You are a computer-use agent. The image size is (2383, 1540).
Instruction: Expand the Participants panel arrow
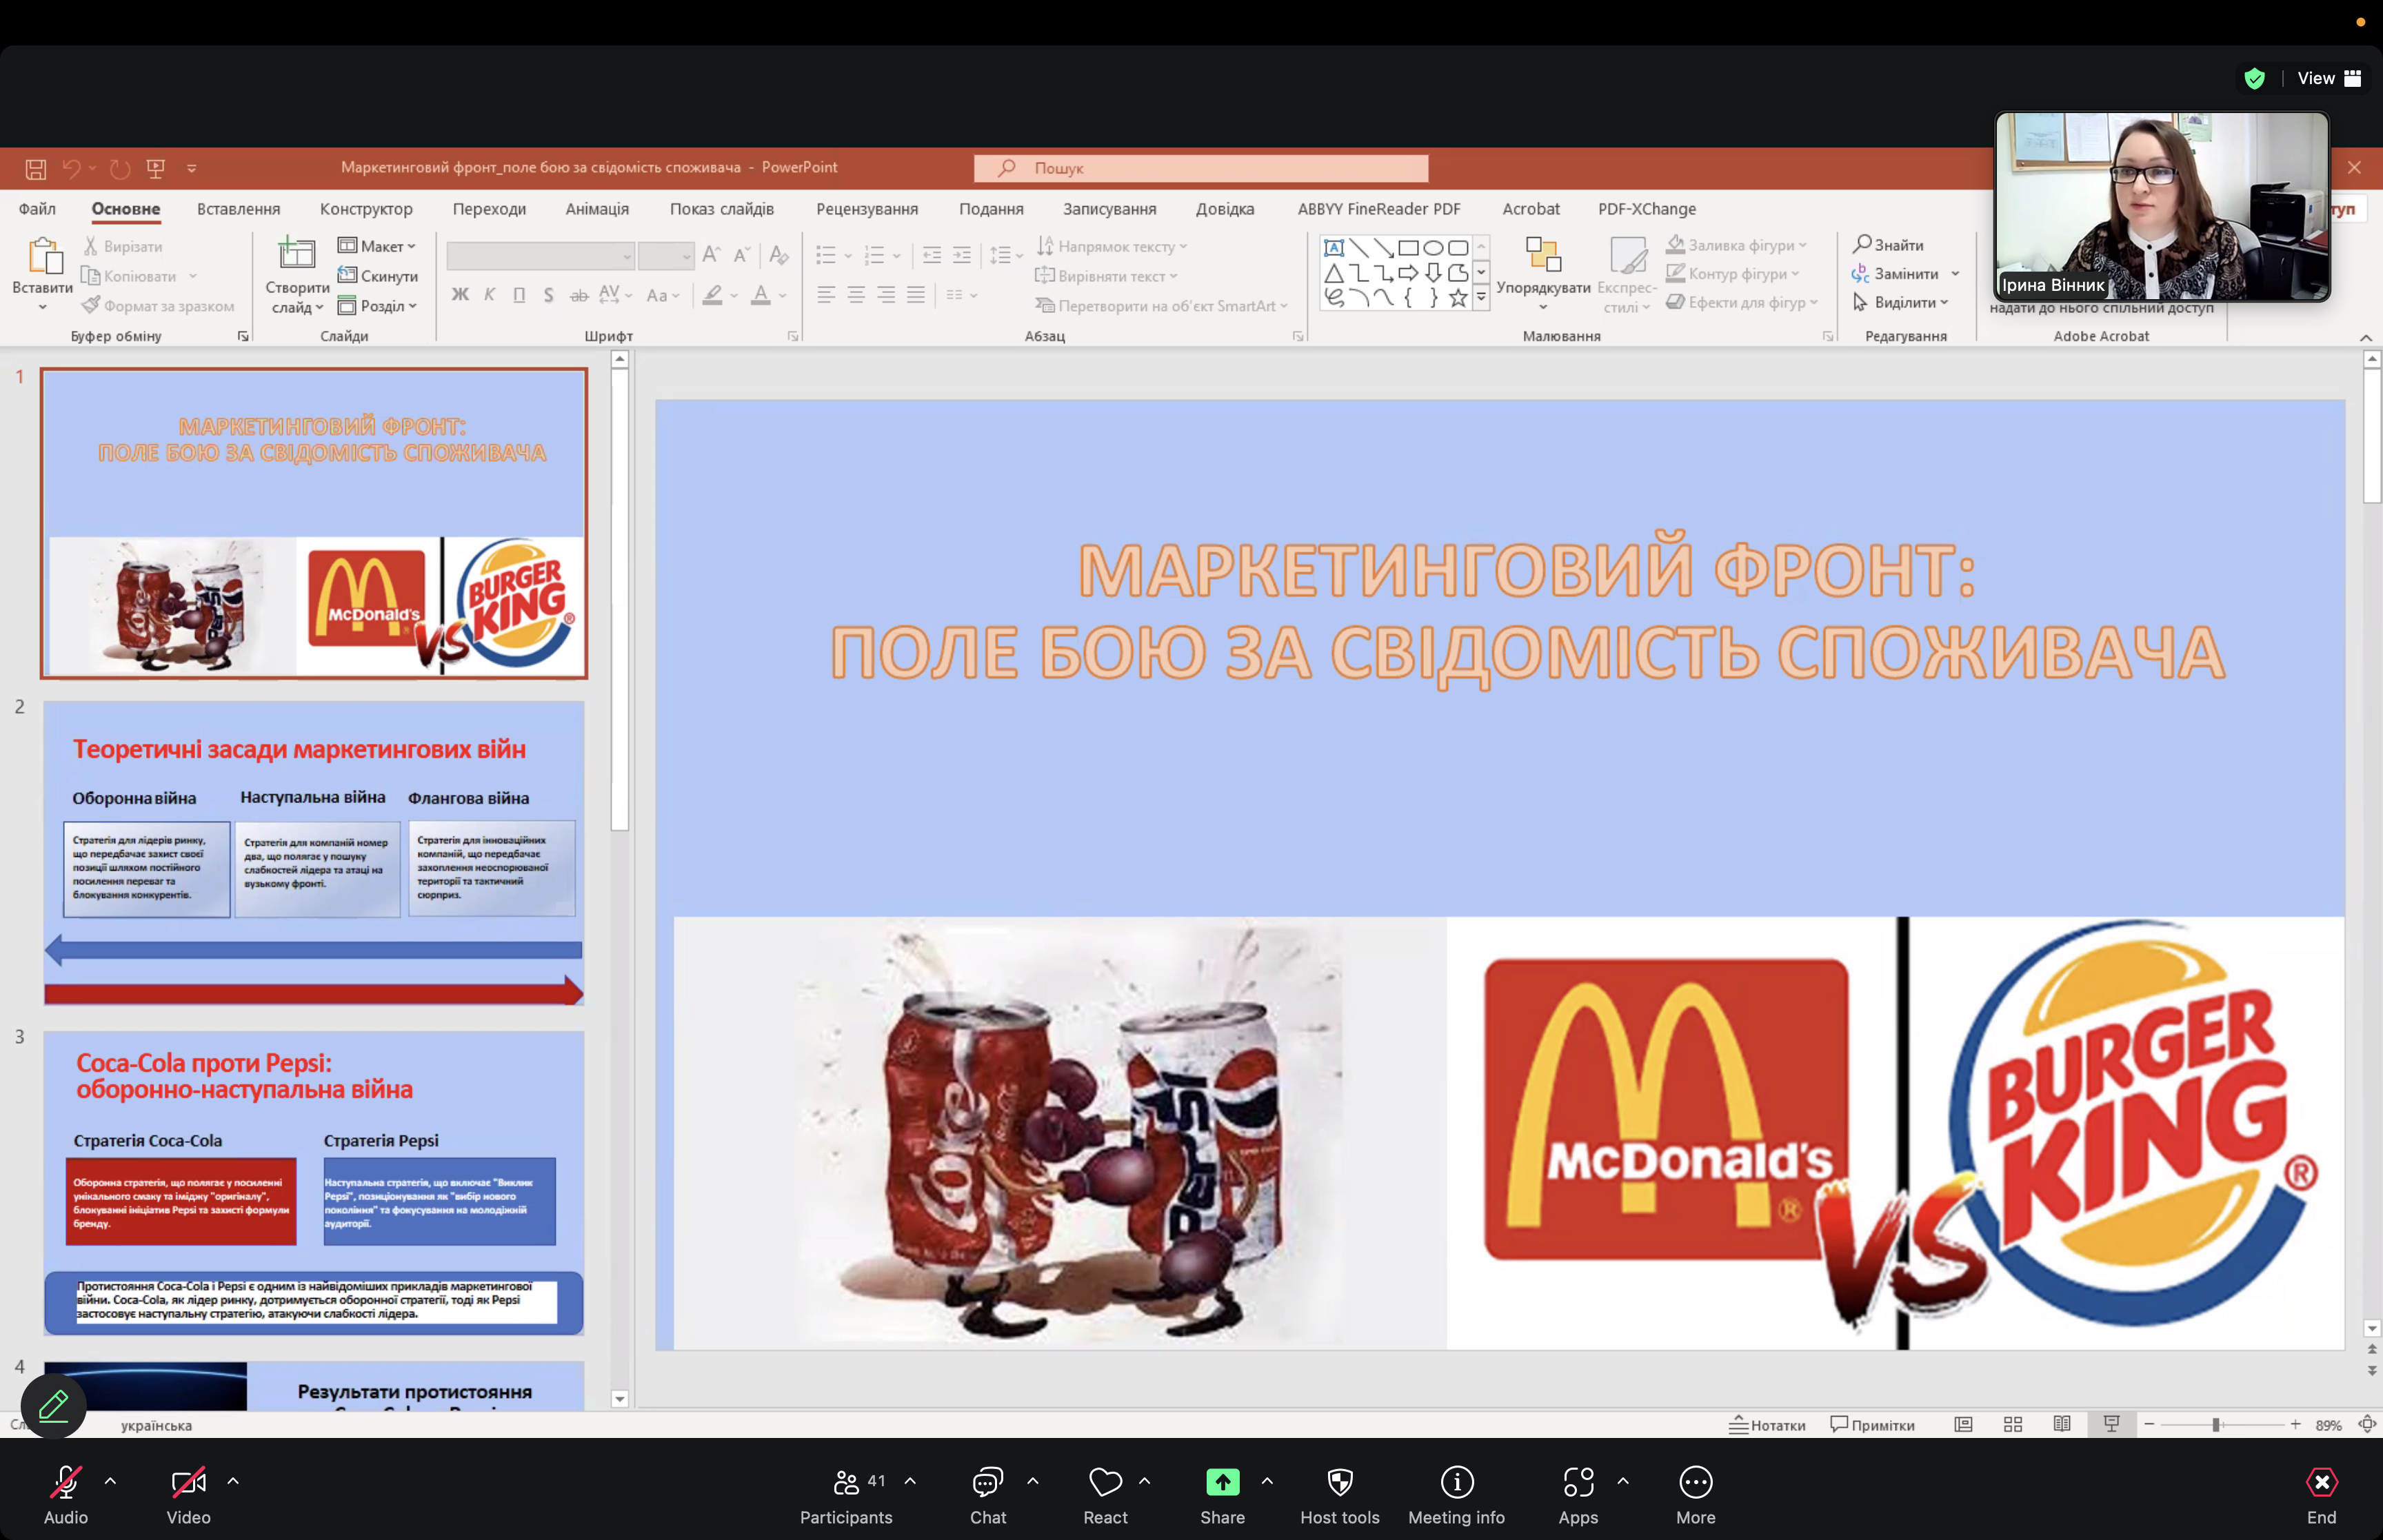tap(910, 1481)
